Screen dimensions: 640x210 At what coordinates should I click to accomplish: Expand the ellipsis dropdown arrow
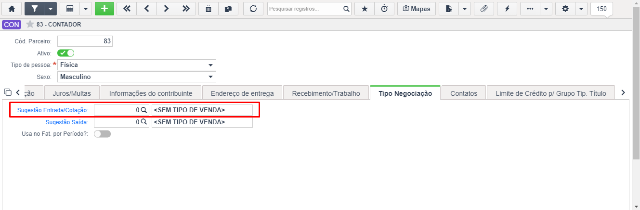(546, 9)
